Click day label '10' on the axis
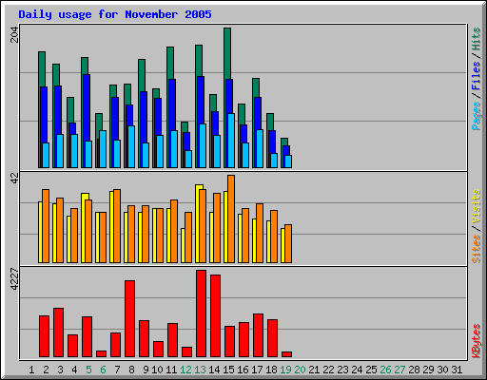 point(157,370)
